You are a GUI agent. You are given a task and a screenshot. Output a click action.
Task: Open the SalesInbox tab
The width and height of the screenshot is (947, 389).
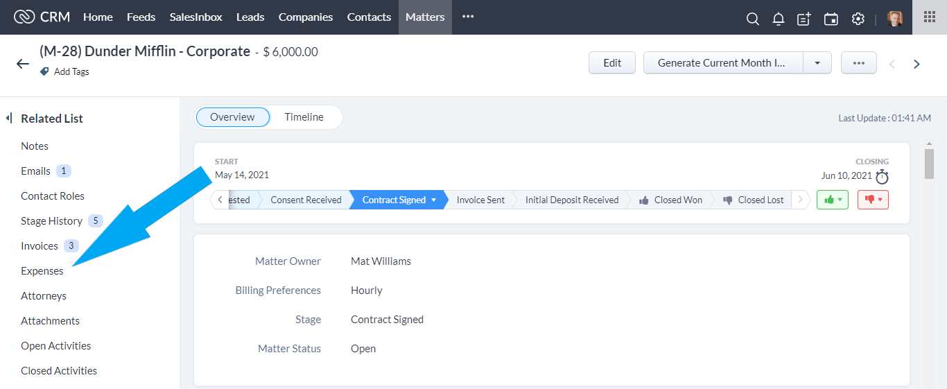(196, 17)
